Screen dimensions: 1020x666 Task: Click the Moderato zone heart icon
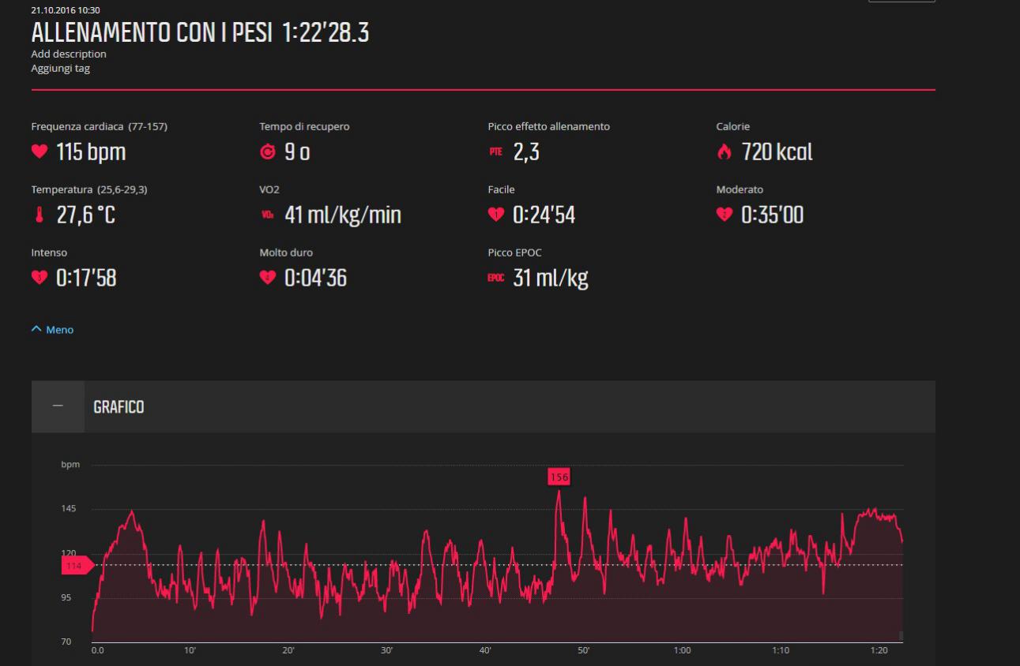(724, 215)
